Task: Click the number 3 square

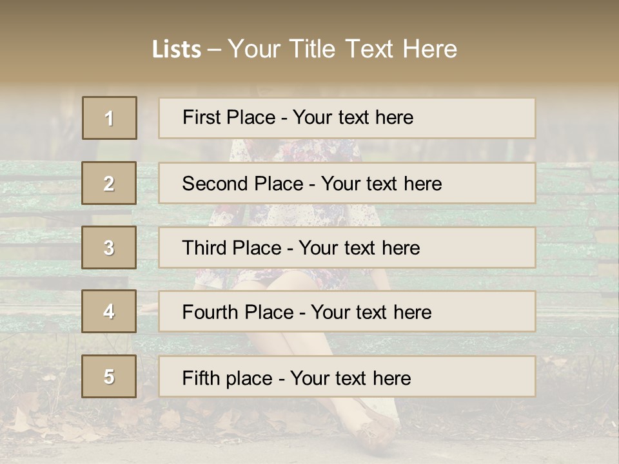Action: 109,247
